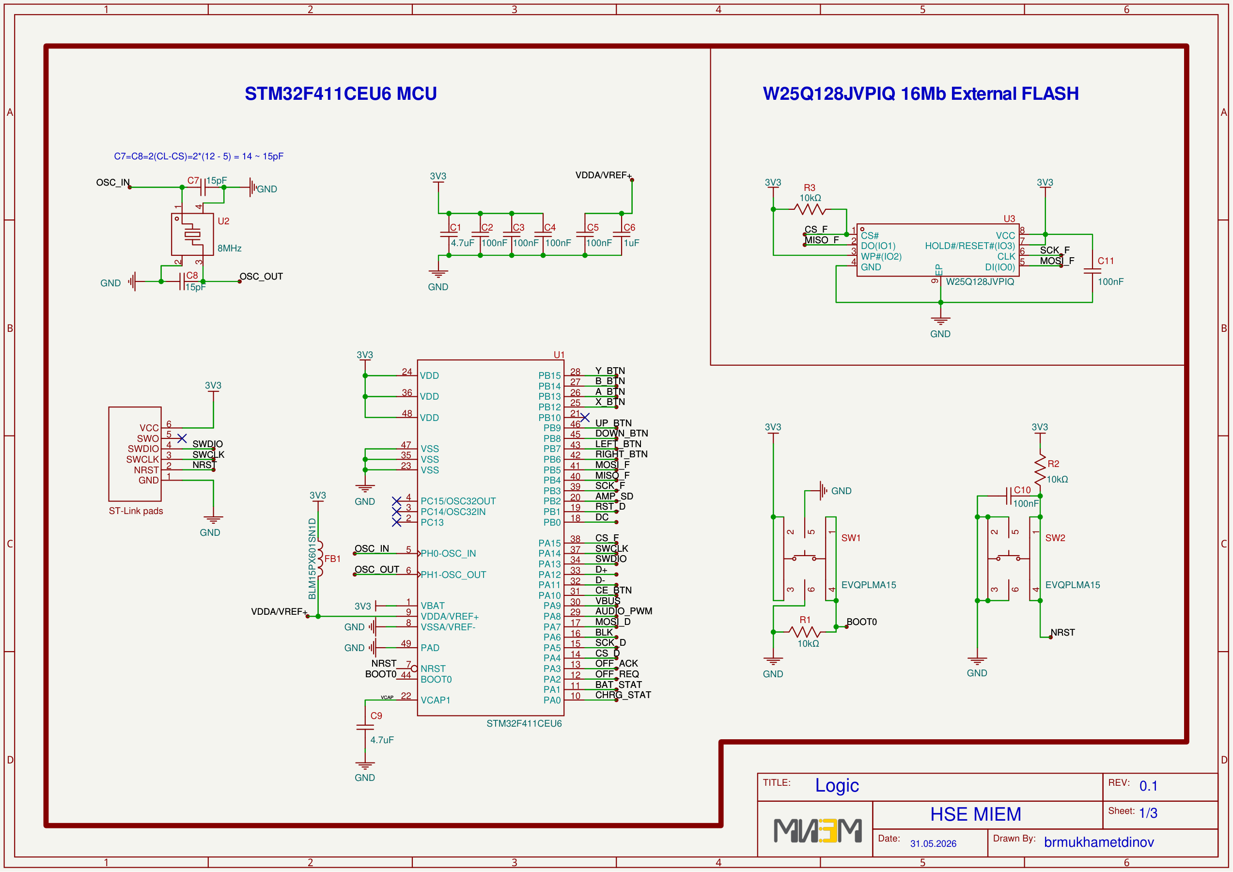Click the title field Logic
The image size is (1233, 872).
(837, 786)
